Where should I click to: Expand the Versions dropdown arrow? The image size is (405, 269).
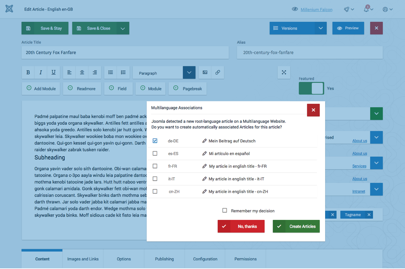point(321,28)
